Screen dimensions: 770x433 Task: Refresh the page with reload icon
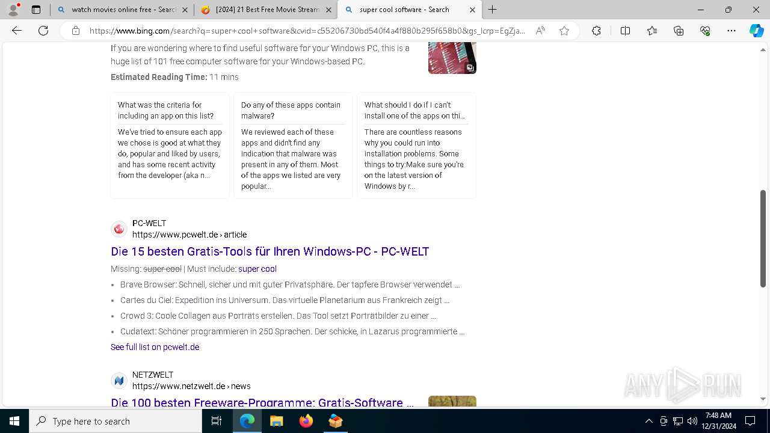tap(43, 31)
